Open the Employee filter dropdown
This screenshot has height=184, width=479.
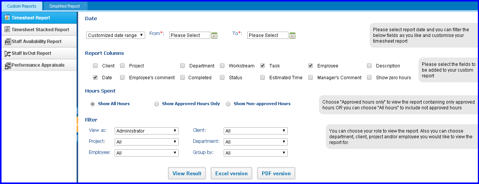click(147, 153)
